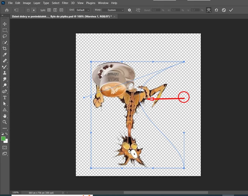Close the Dzień dobry w poniedziałek document tab

point(114,17)
